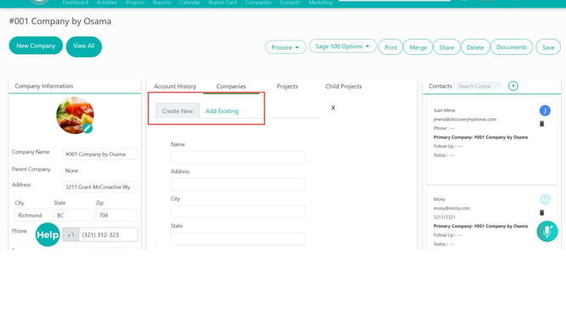566x317 pixels.
Task: Click the add contact plus icon
Action: pos(513,86)
